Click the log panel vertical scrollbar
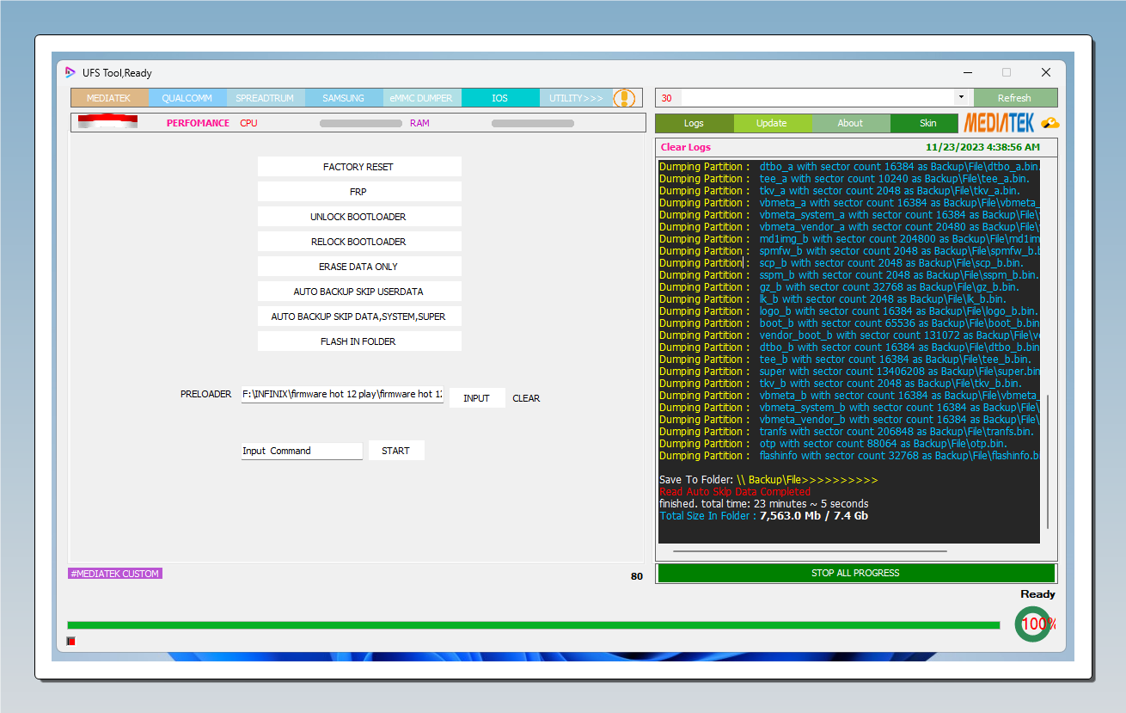The image size is (1126, 713). click(x=1047, y=462)
